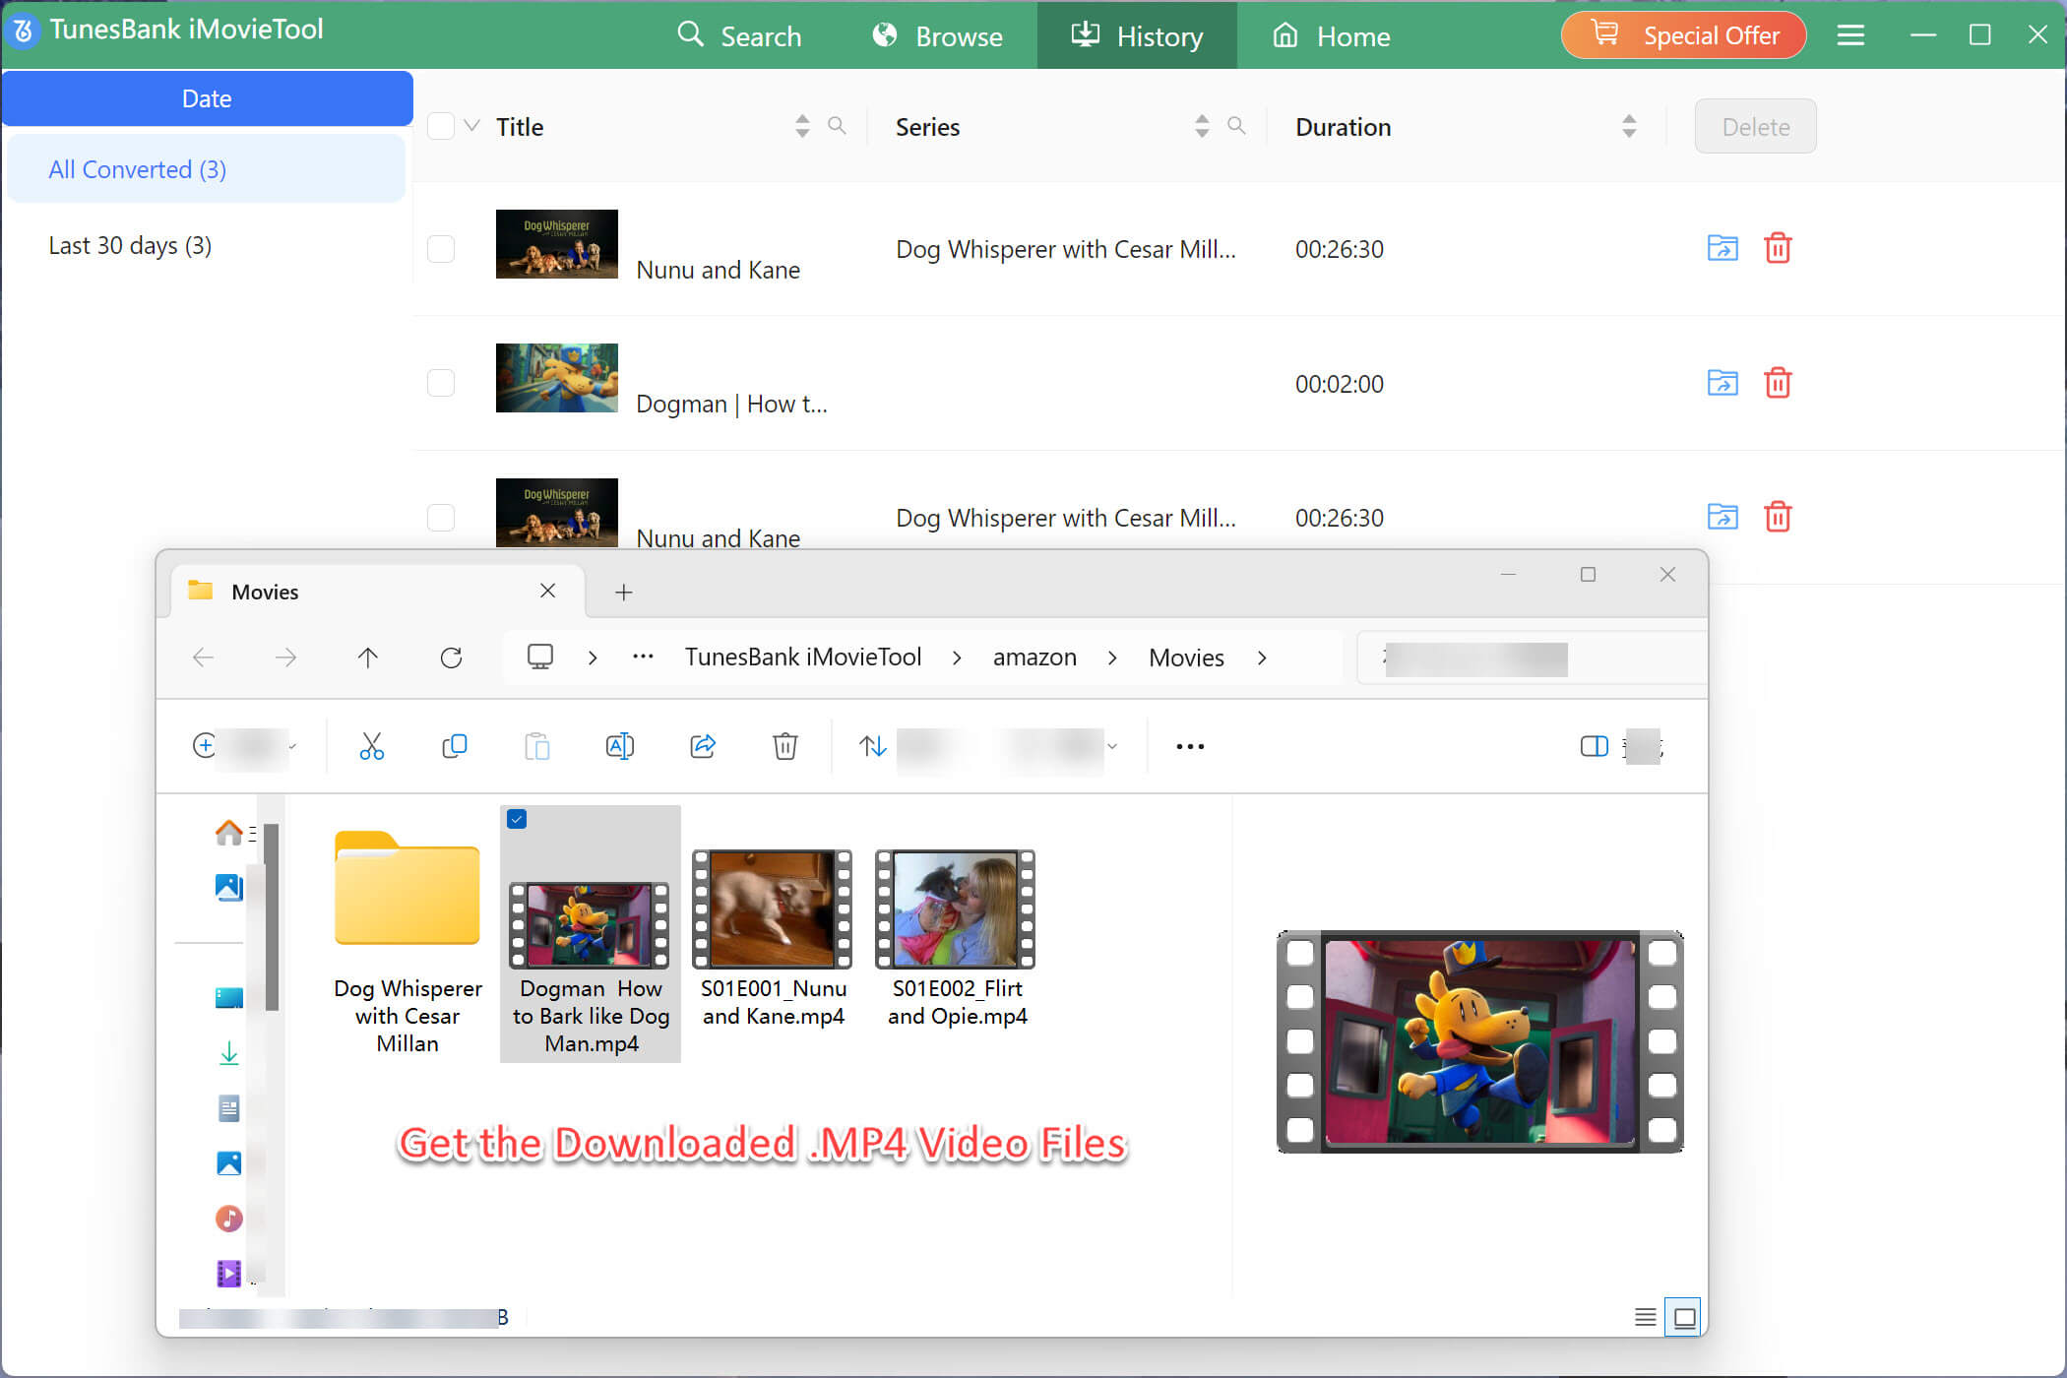
Task: Check the select-all checkbox in the history header
Action: pyautogui.click(x=440, y=126)
